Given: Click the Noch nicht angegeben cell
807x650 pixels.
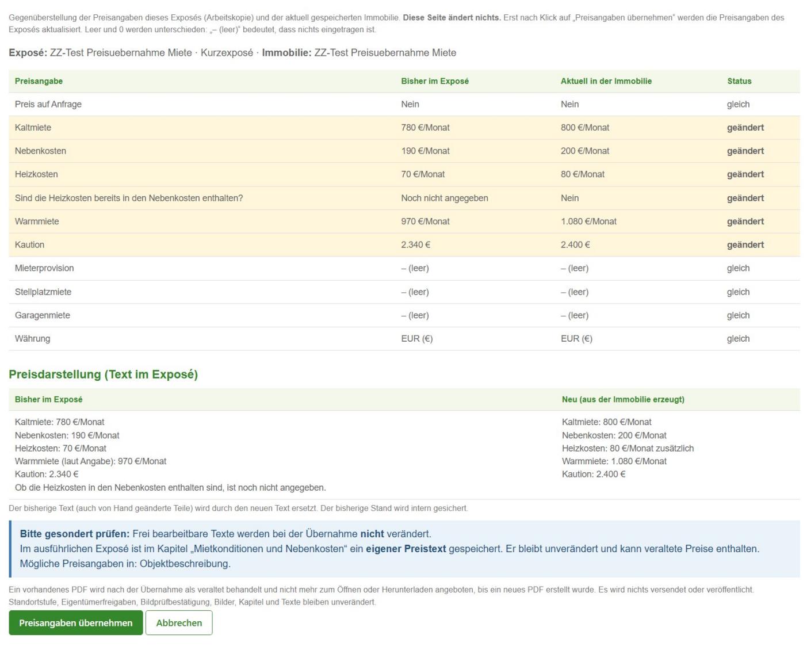Looking at the screenshot, I should pos(445,198).
